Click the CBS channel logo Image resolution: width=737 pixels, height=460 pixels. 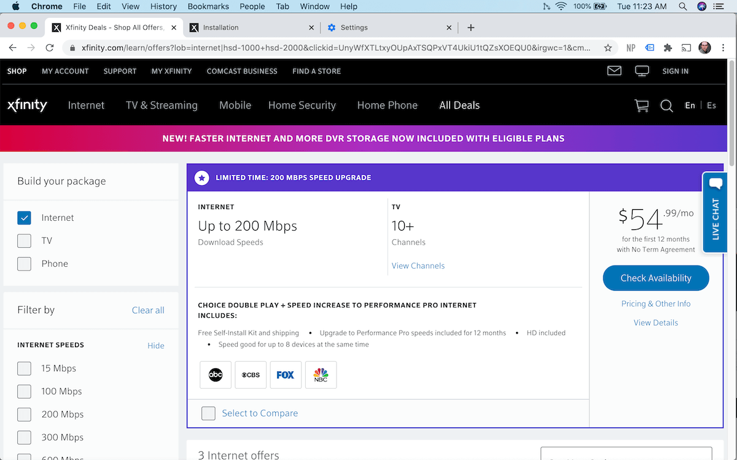(x=251, y=375)
